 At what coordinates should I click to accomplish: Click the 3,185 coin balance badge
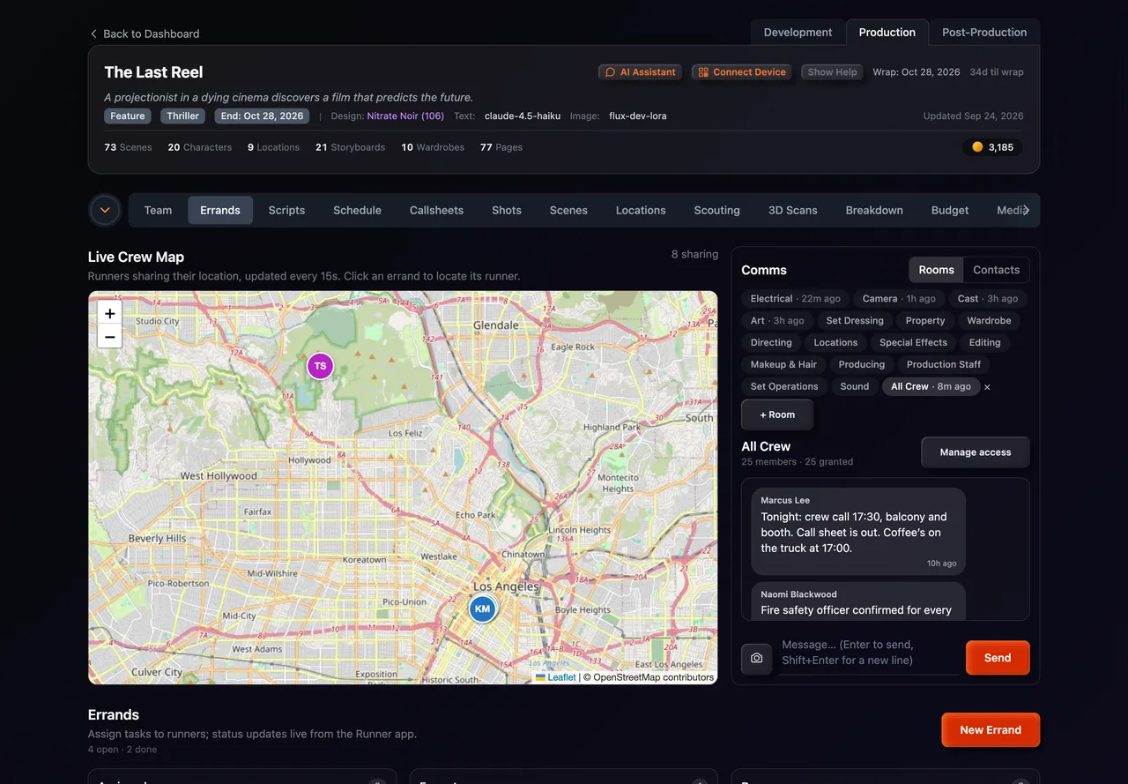(x=993, y=147)
